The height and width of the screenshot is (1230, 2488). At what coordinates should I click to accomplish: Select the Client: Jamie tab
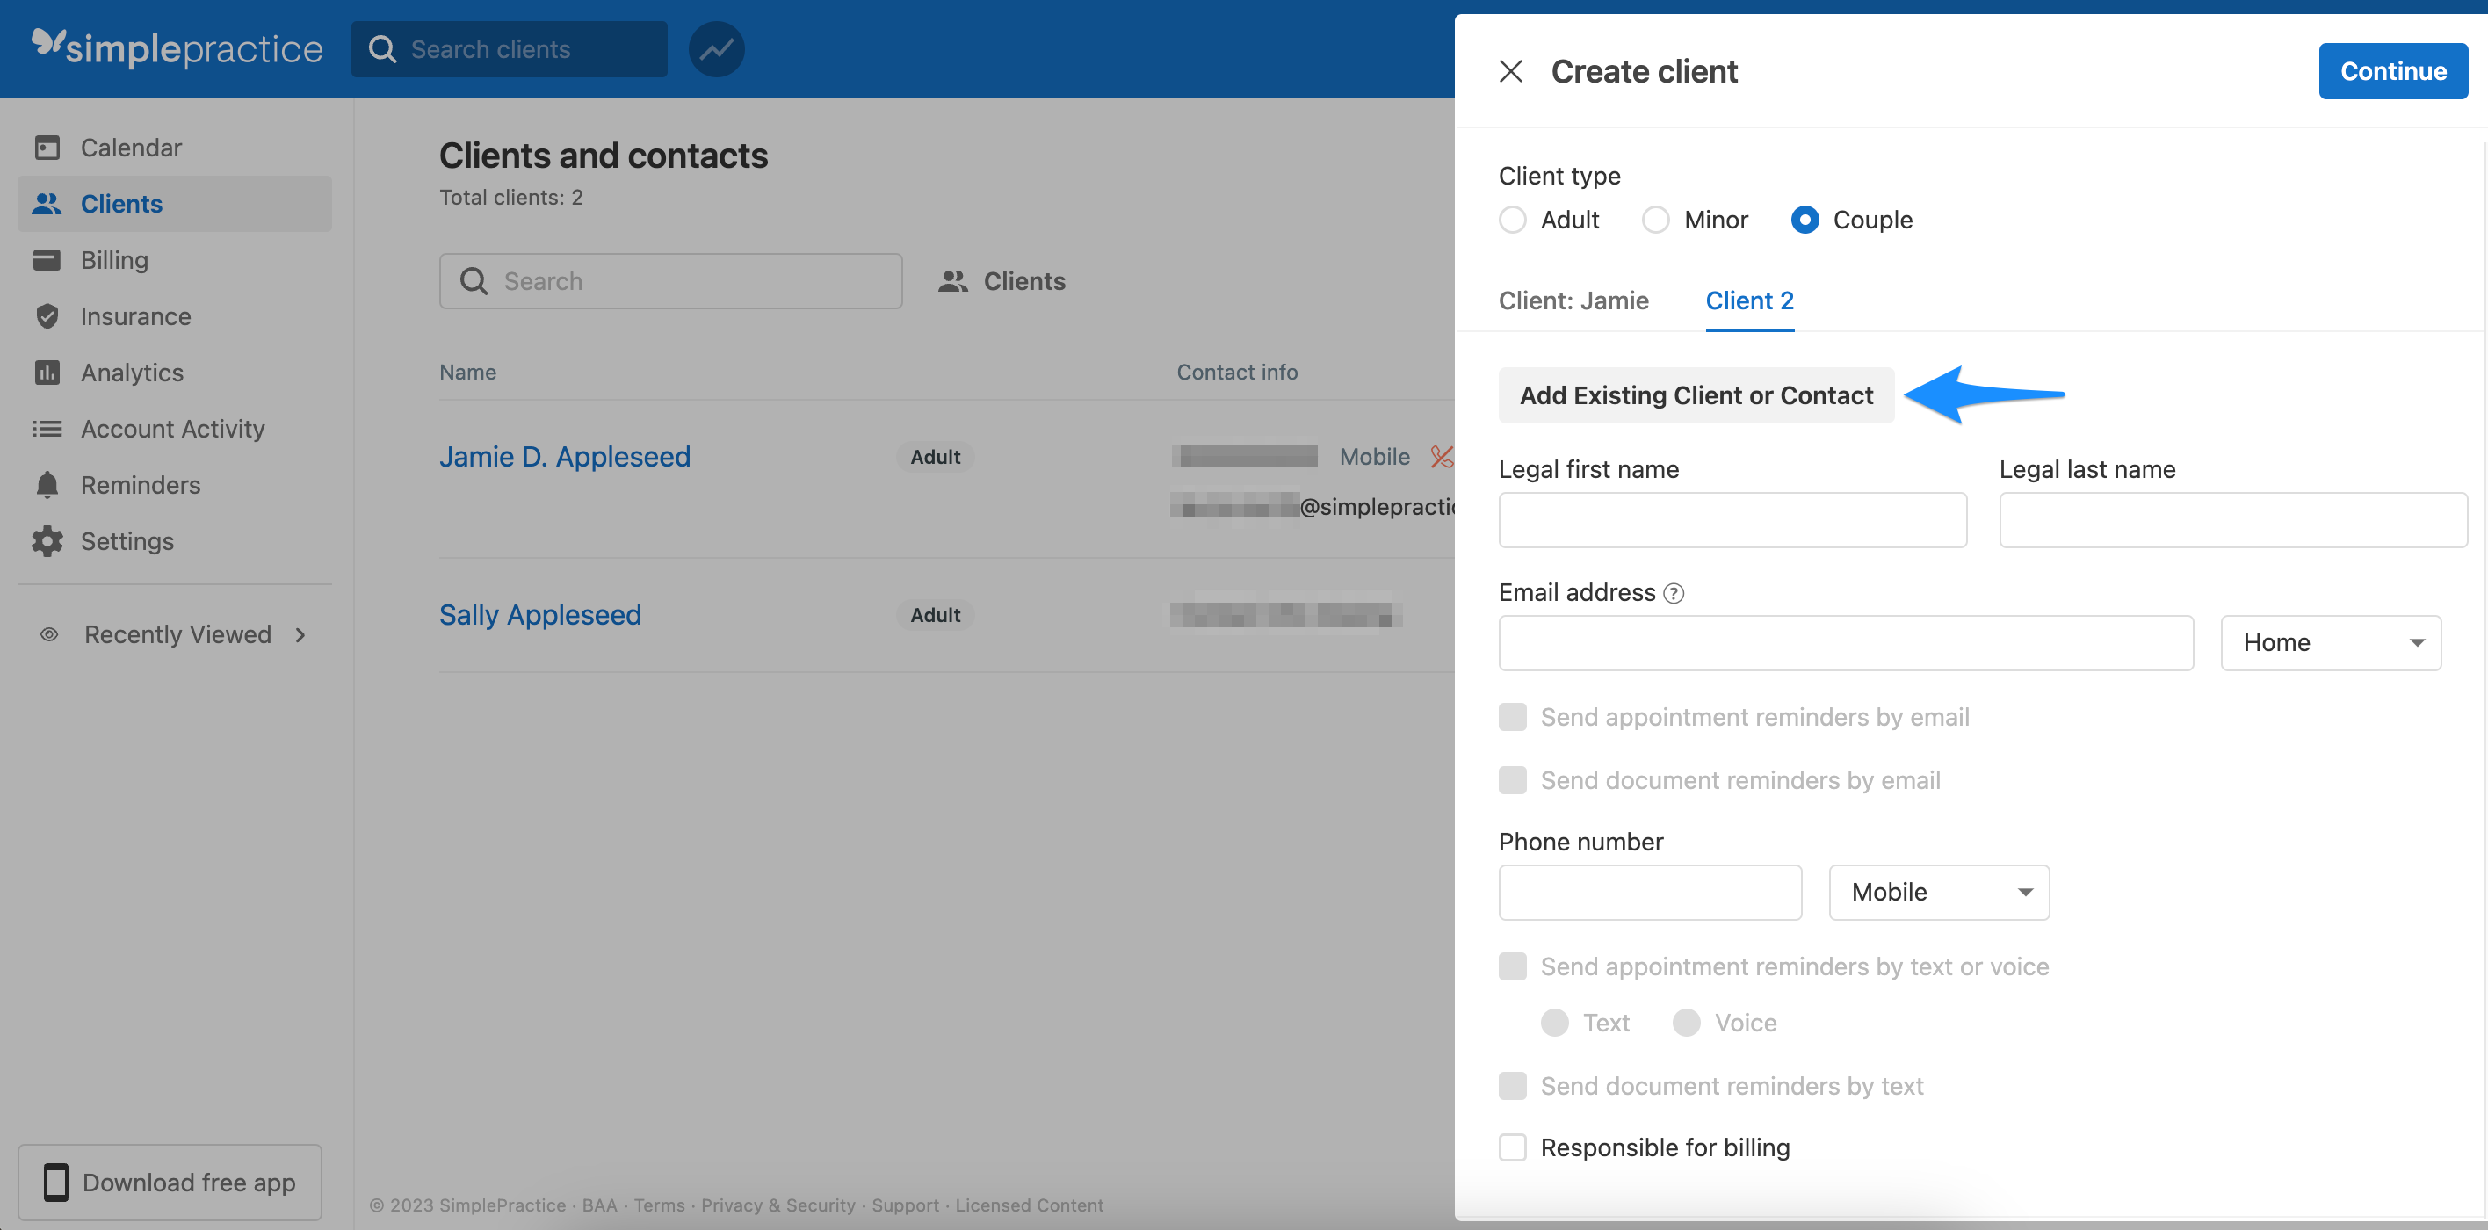click(1573, 300)
